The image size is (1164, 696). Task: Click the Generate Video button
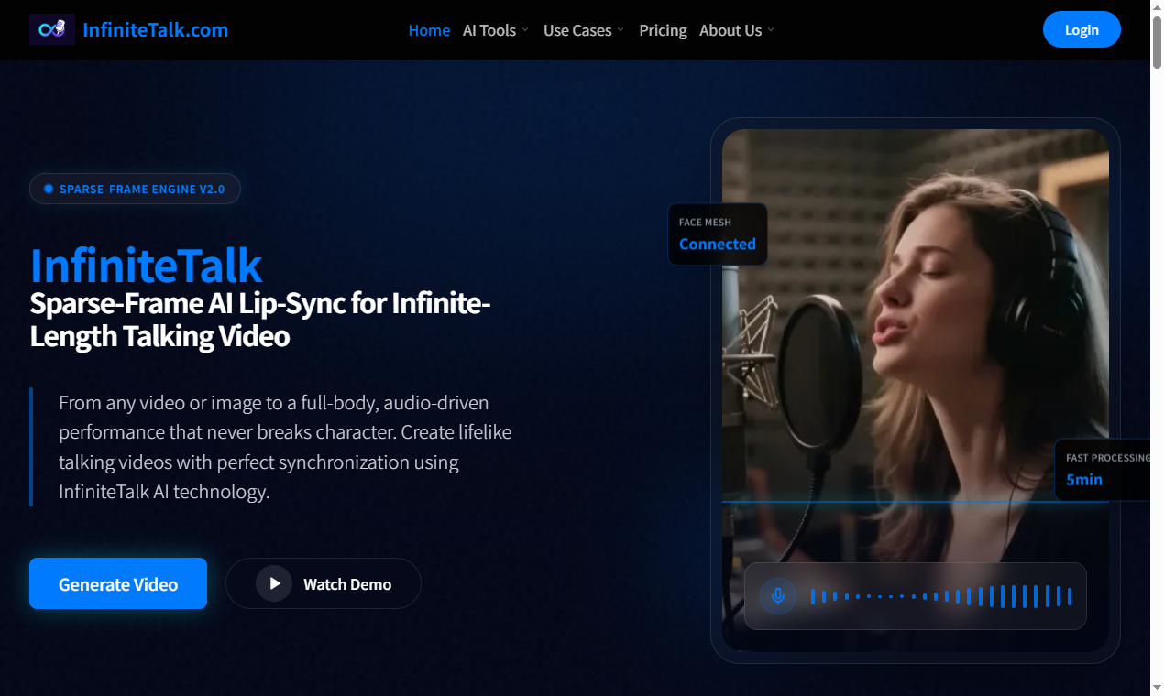pos(118,583)
